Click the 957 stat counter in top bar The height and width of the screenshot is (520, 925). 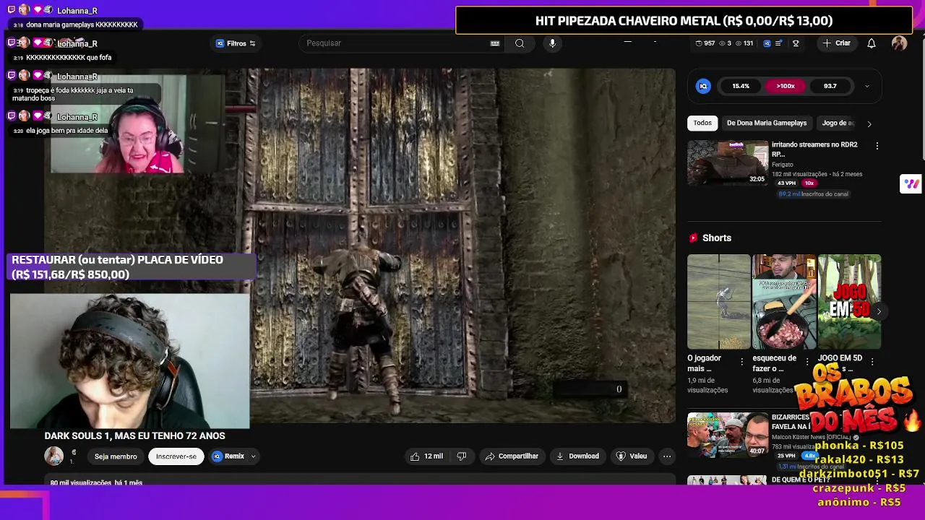point(705,43)
